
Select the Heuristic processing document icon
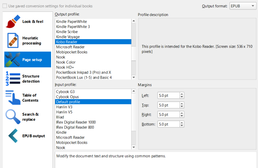(13, 41)
